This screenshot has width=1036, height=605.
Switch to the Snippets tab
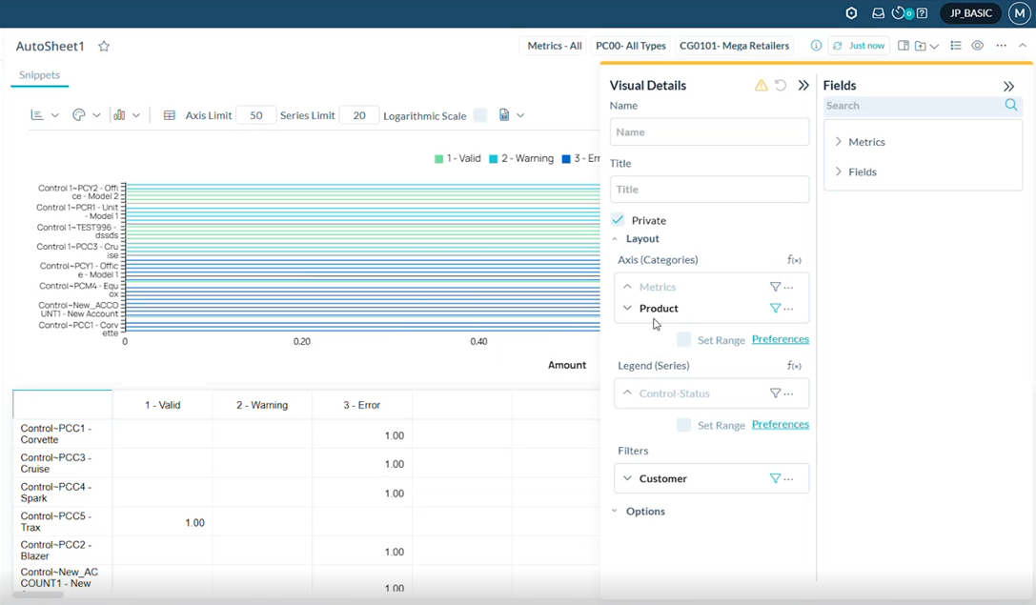39,75
